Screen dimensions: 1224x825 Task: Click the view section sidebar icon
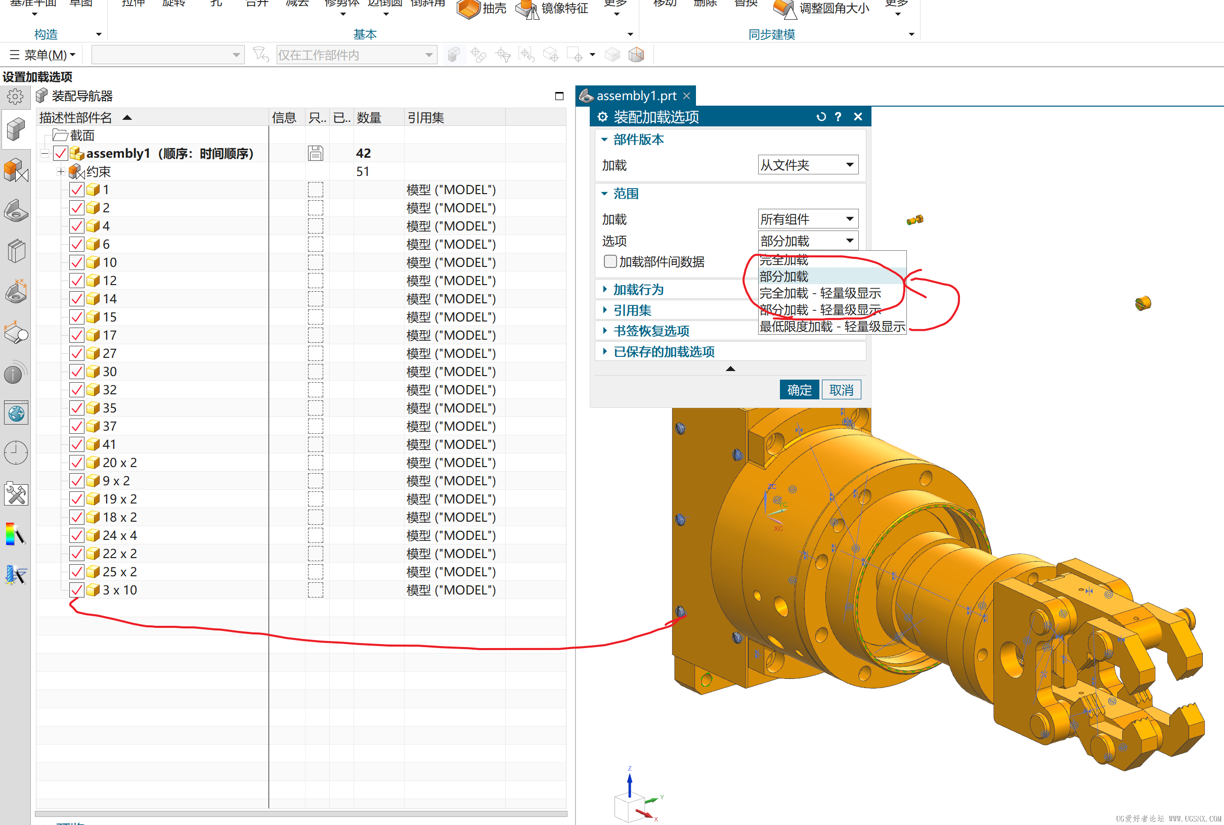(x=16, y=333)
